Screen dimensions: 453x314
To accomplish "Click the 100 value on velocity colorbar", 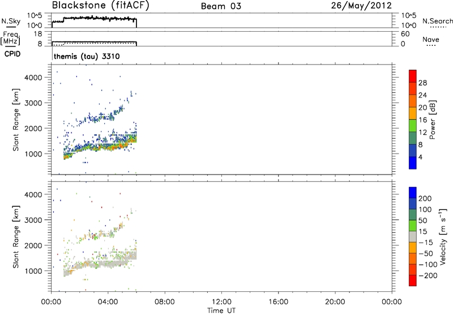I will tap(425, 210).
